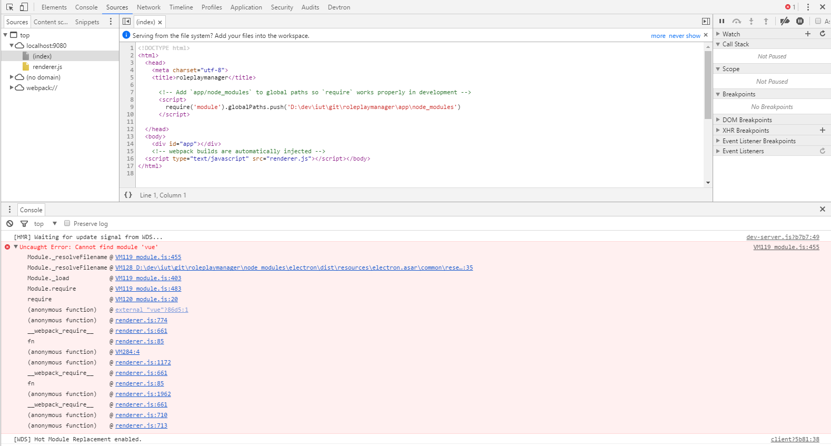This screenshot has width=831, height=446.
Task: Toggle the Async checkbox in debugger toolbar
Action: coord(818,22)
